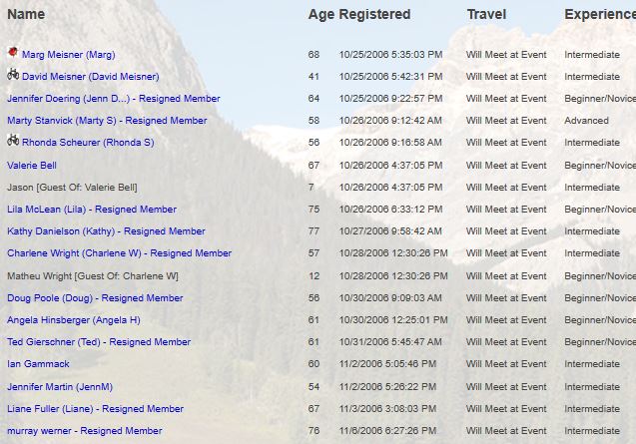Viewport: 636px width, 444px height.
Task: Click the bicycle icon beside Rhonda Scheurer
Action: (13, 141)
